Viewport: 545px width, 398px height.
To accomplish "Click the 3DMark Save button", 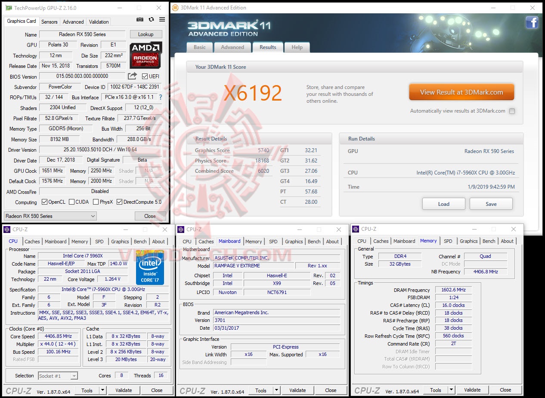I will click(491, 204).
